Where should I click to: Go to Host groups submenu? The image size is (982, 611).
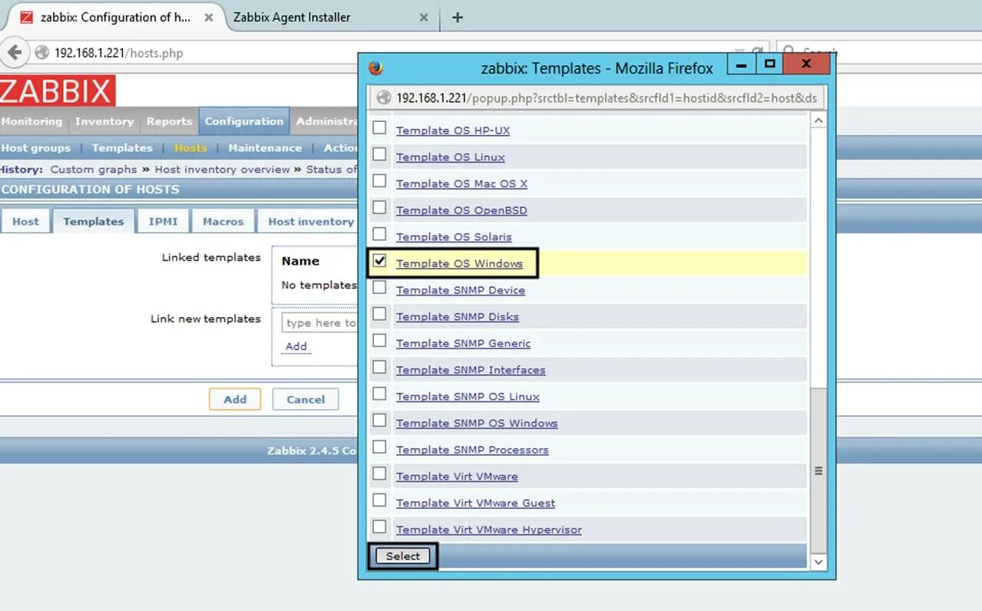(x=36, y=148)
